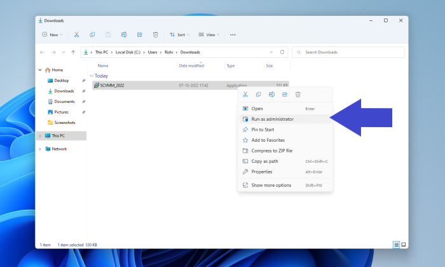The width and height of the screenshot is (445, 267).
Task: Click the Copy icon in the toolbar
Action: tap(92, 34)
